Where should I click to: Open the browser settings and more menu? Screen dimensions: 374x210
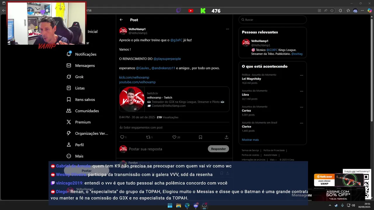pyautogui.click(x=363, y=10)
